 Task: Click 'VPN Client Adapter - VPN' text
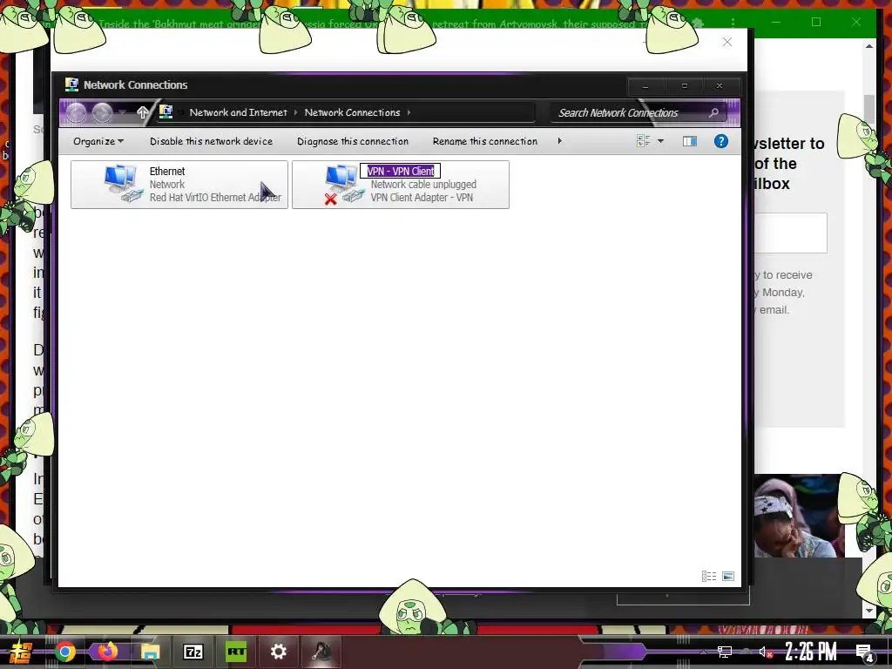(422, 198)
